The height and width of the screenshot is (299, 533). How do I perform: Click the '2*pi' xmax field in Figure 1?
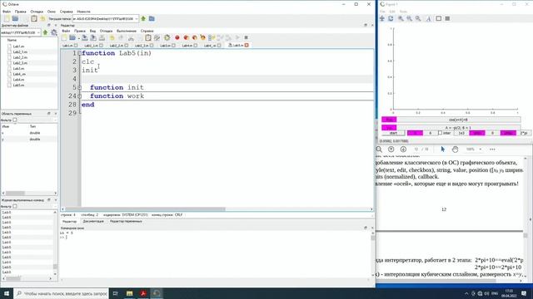[x=524, y=133]
